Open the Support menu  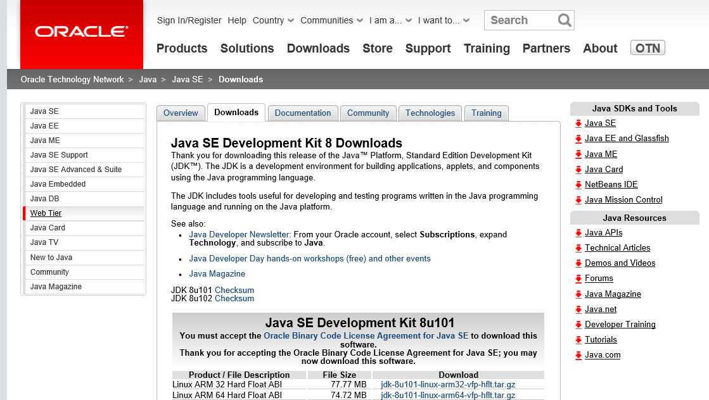428,48
